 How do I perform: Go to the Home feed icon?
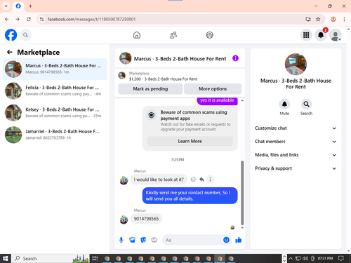(137, 35)
